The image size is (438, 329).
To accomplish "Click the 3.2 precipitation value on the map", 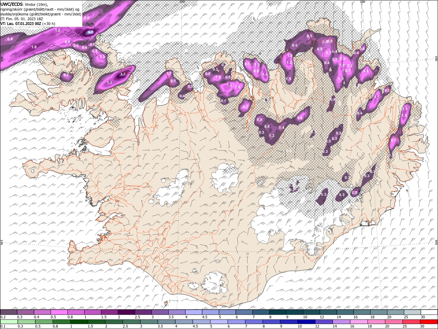I will pos(123,74).
